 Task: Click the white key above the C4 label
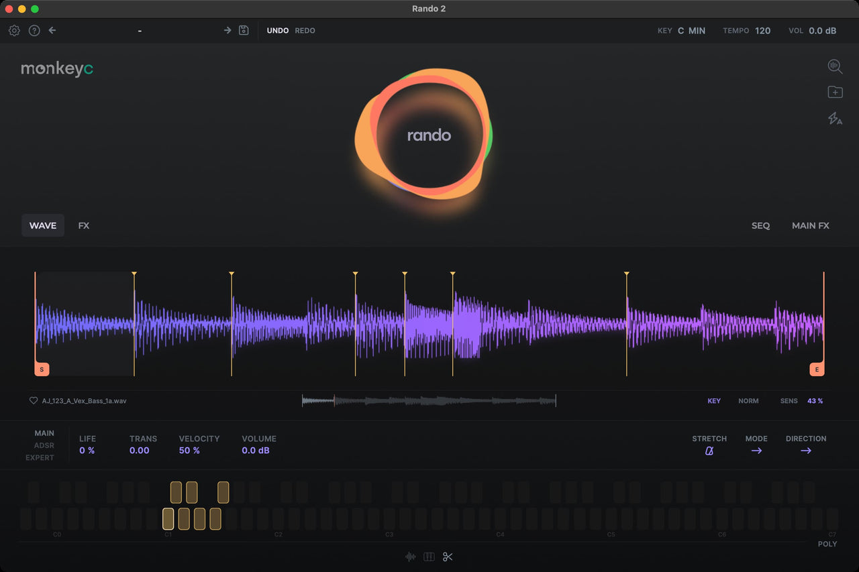500,519
